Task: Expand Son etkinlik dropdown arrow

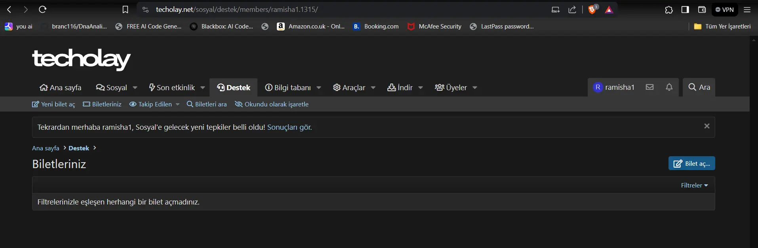Action: tap(203, 88)
